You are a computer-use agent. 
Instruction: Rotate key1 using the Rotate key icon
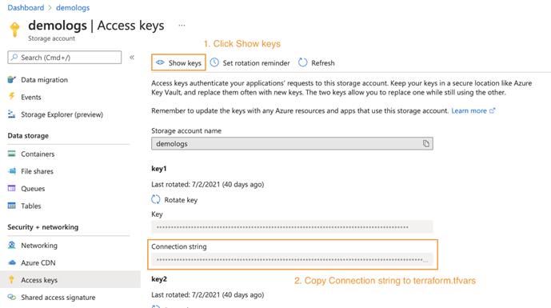tap(156, 200)
